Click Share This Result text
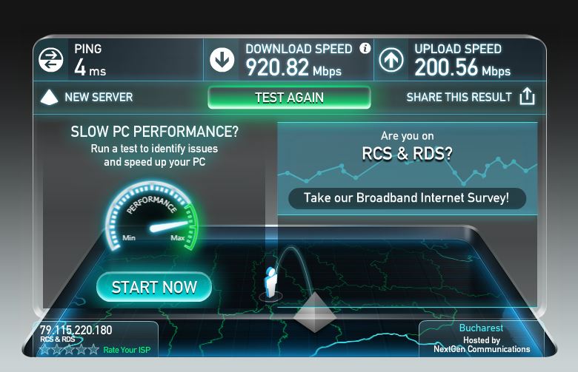This screenshot has width=578, height=372. [459, 97]
